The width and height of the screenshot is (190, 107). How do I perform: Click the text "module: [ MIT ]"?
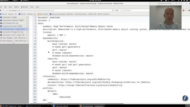point(56,35)
